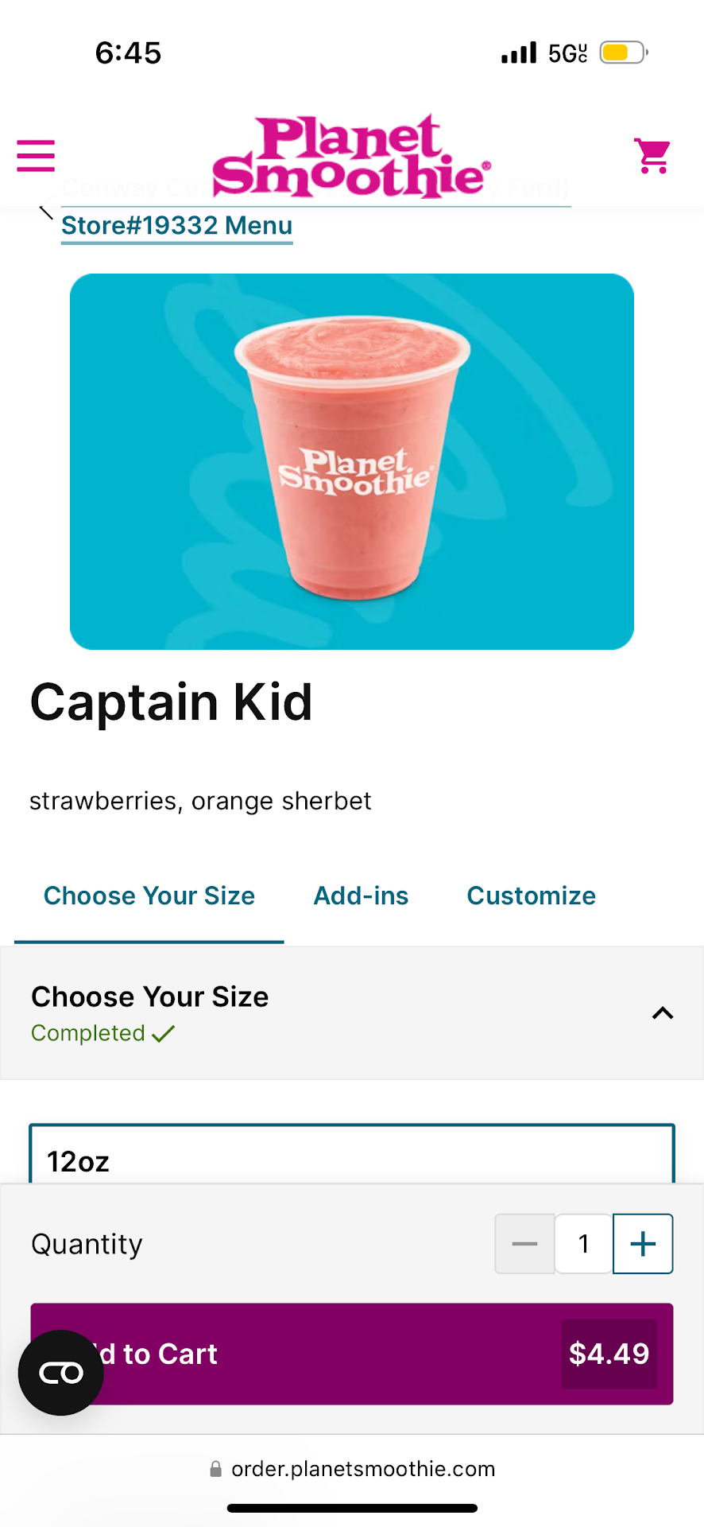The image size is (704, 1527).
Task: Tap the order.planetsmoothie.com address bar
Action: (x=362, y=1469)
